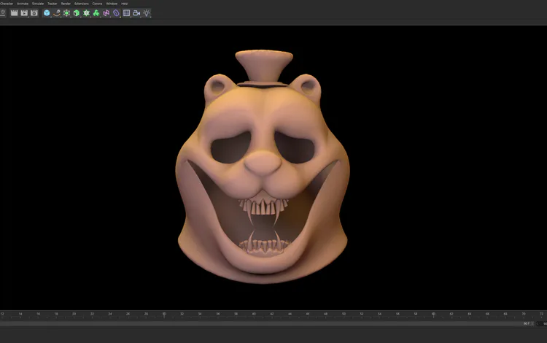The width and height of the screenshot is (547, 343).
Task: Click the 90 F end frame field
Action: pyautogui.click(x=527, y=324)
